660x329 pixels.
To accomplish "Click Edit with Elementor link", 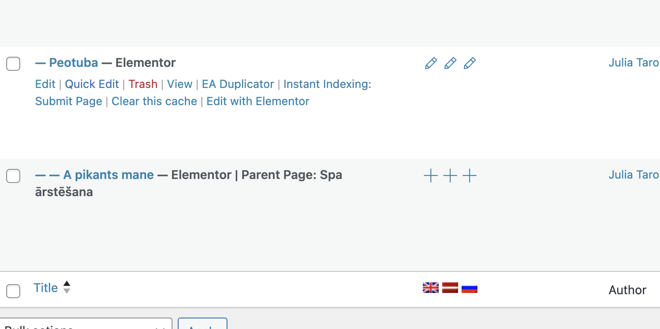I will (258, 101).
